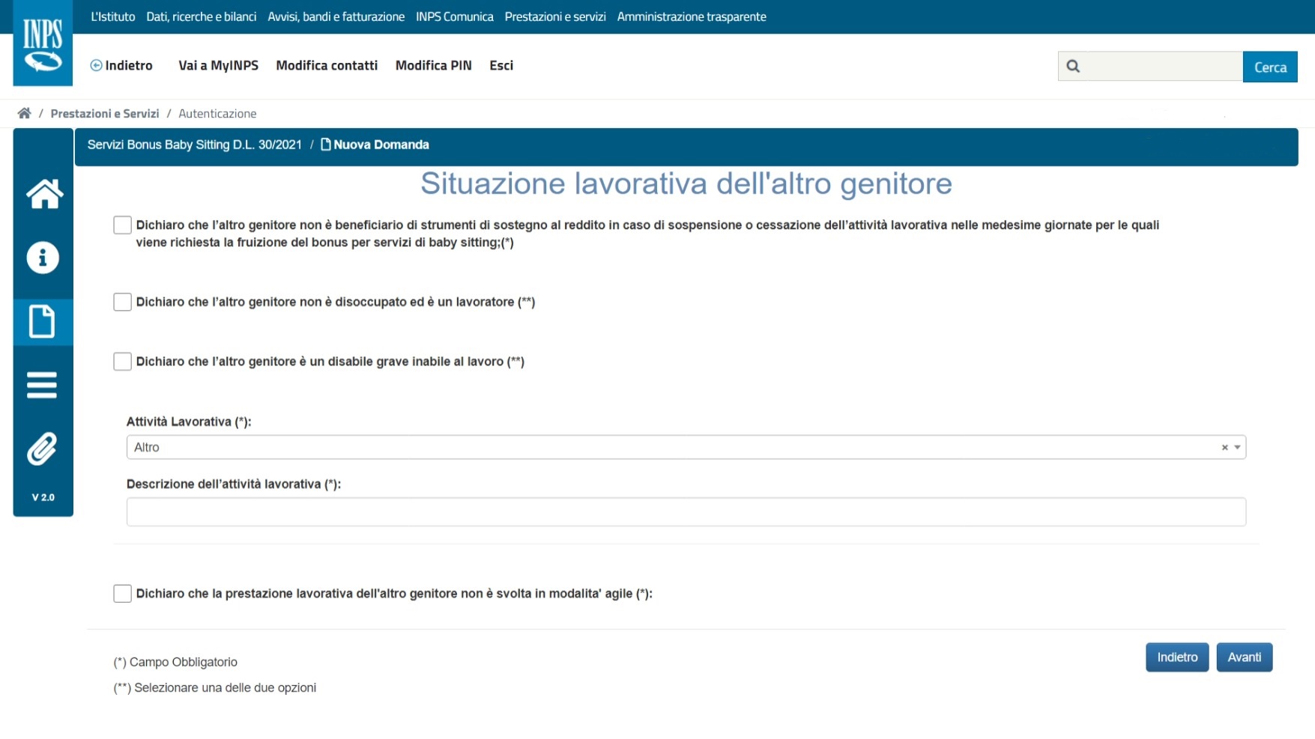This screenshot has height=739, width=1315.
Task: Open the L'Istituto menu
Action: tap(113, 16)
